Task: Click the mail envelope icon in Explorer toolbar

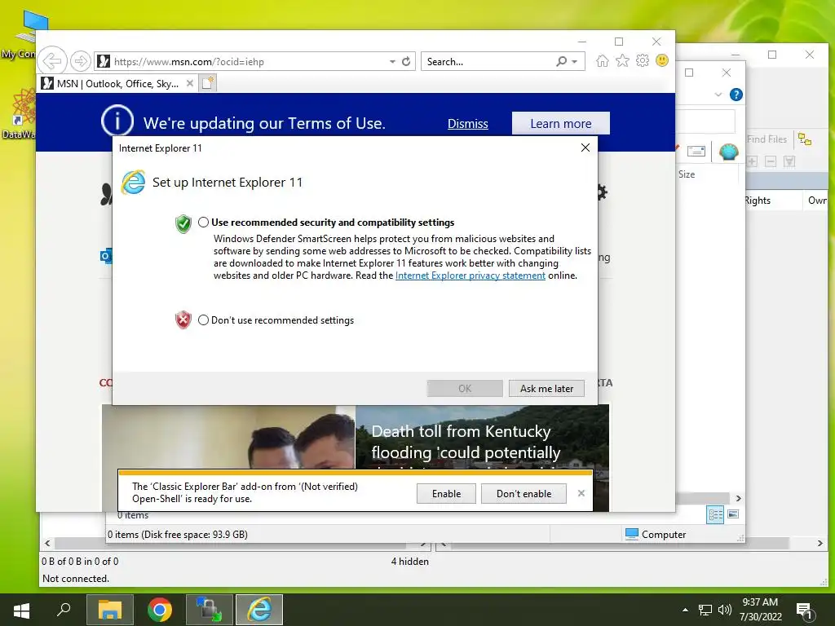Action: tap(696, 152)
